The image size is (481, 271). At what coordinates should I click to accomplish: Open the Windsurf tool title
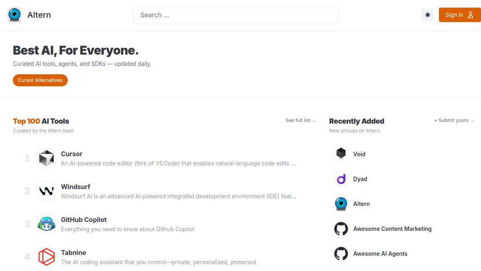click(76, 187)
